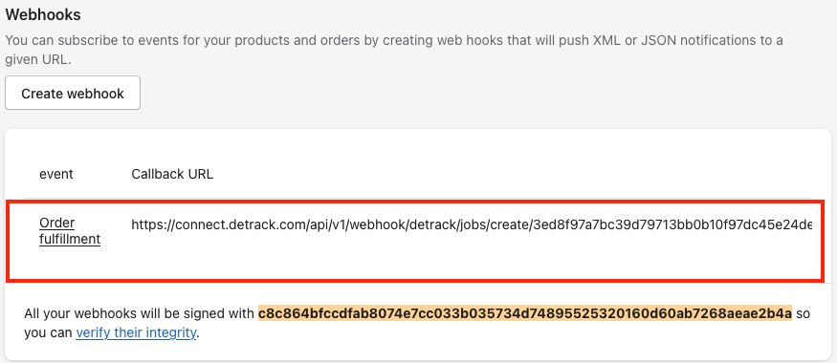The height and width of the screenshot is (363, 837).
Task: Follow the verify their integrity link
Action: coord(136,333)
